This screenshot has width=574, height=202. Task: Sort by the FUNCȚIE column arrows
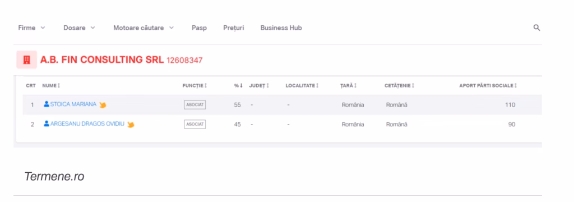point(206,85)
